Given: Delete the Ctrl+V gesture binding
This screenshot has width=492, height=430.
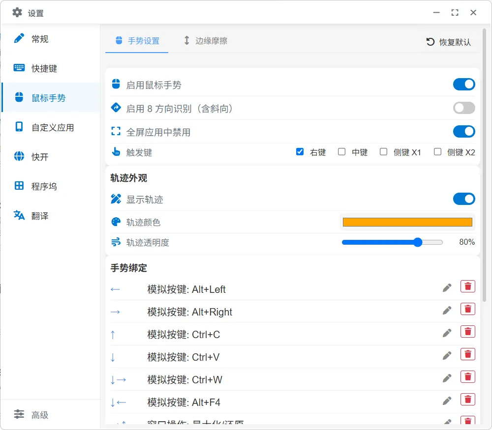Looking at the screenshot, I should coord(468,354).
